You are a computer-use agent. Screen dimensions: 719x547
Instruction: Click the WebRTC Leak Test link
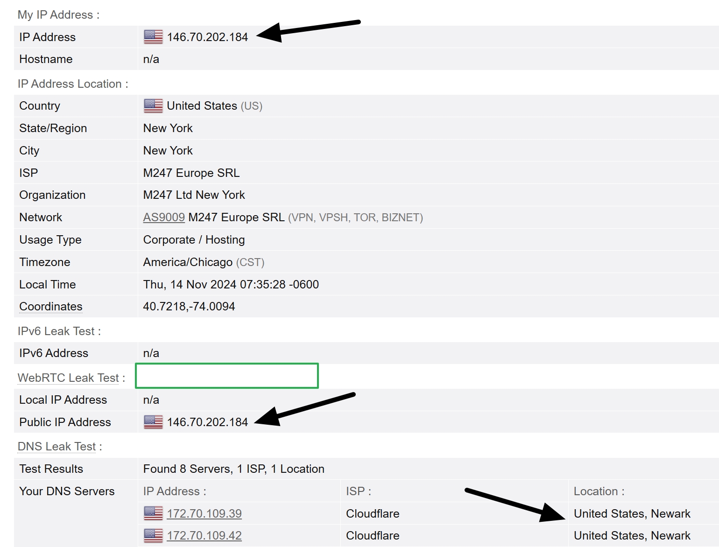[68, 378]
